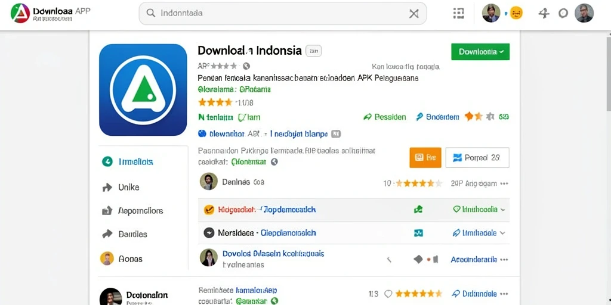Click the Dcotonalon avatar at bottom
This screenshot has height=305, width=611.
coord(110,297)
